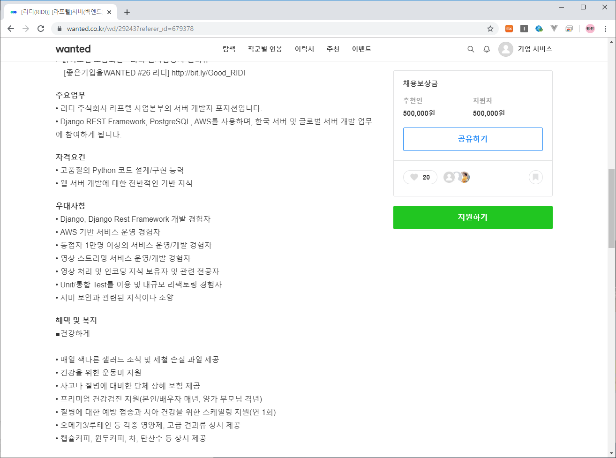
Task: Open the screenshot extension icon next to the V
Action: pyautogui.click(x=569, y=29)
